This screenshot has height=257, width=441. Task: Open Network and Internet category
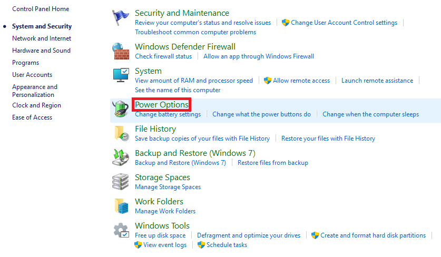(x=42, y=38)
